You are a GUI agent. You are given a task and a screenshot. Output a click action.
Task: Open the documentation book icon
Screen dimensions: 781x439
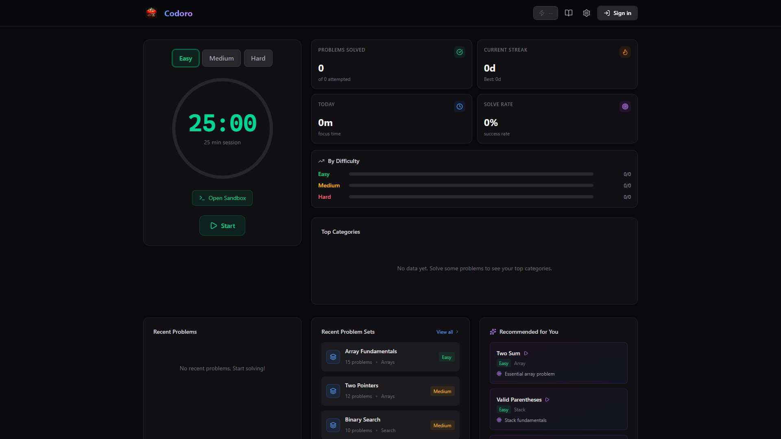(x=568, y=13)
